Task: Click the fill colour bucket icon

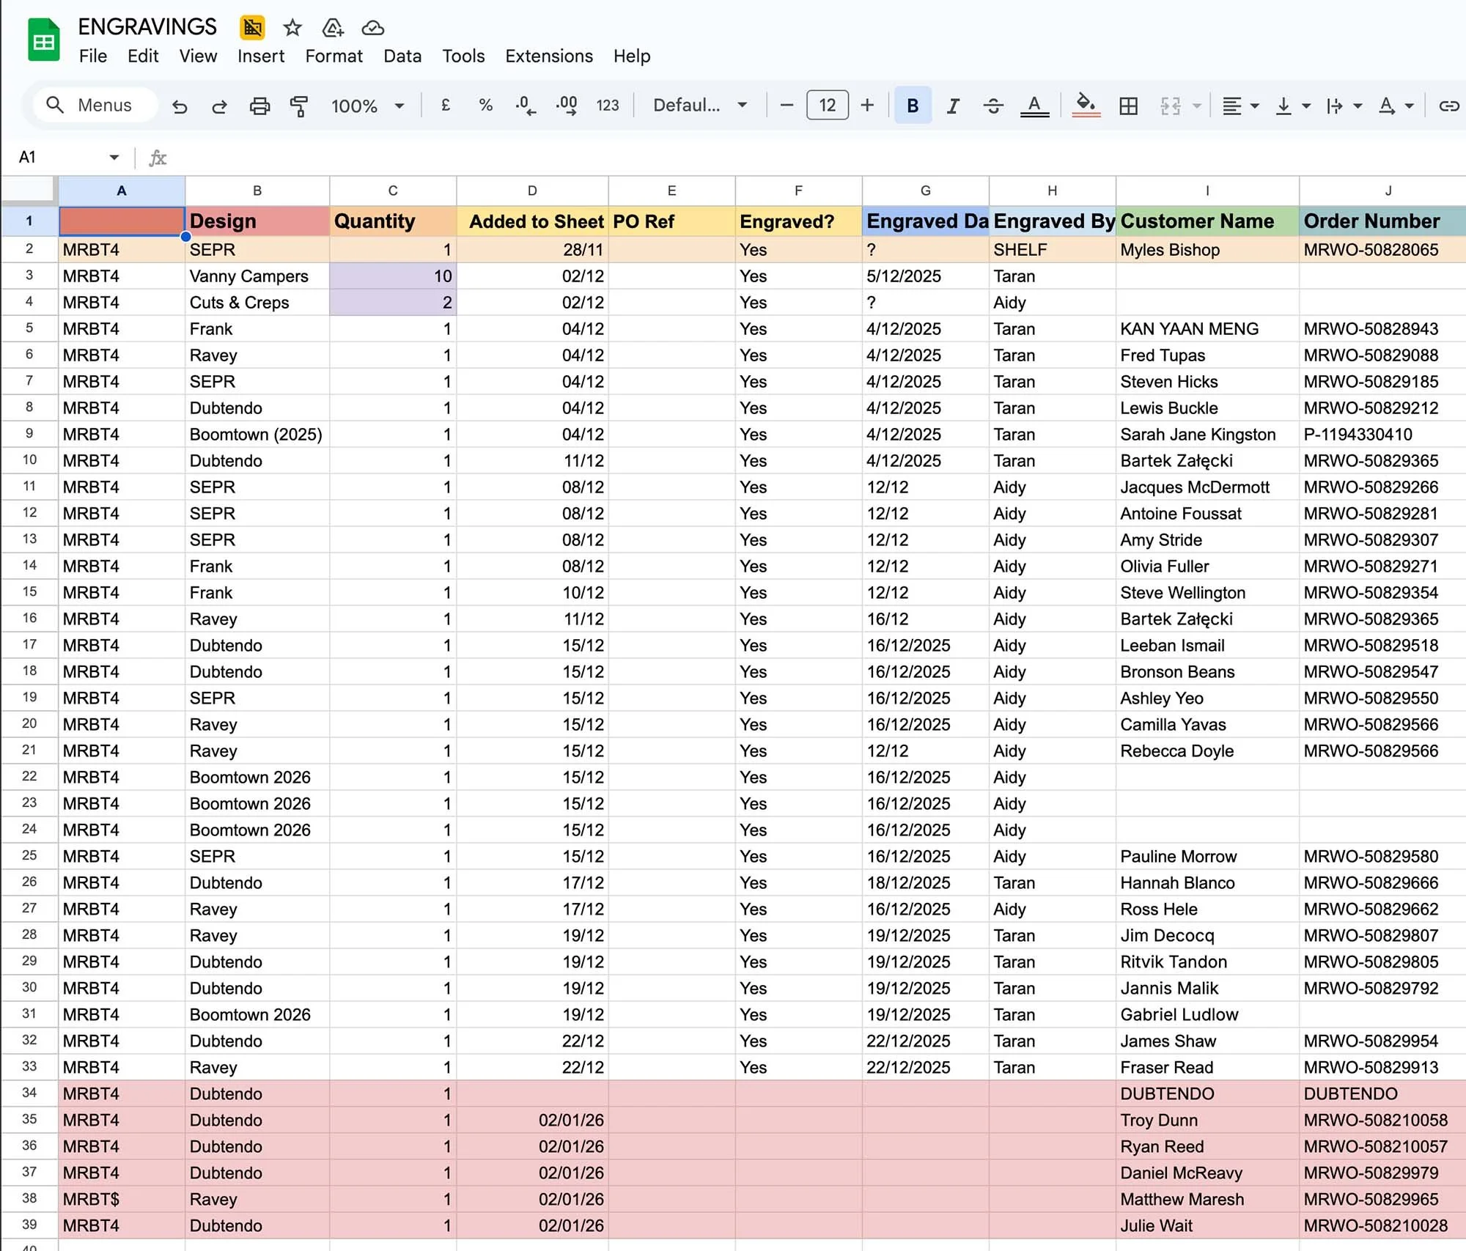Action: (1086, 105)
